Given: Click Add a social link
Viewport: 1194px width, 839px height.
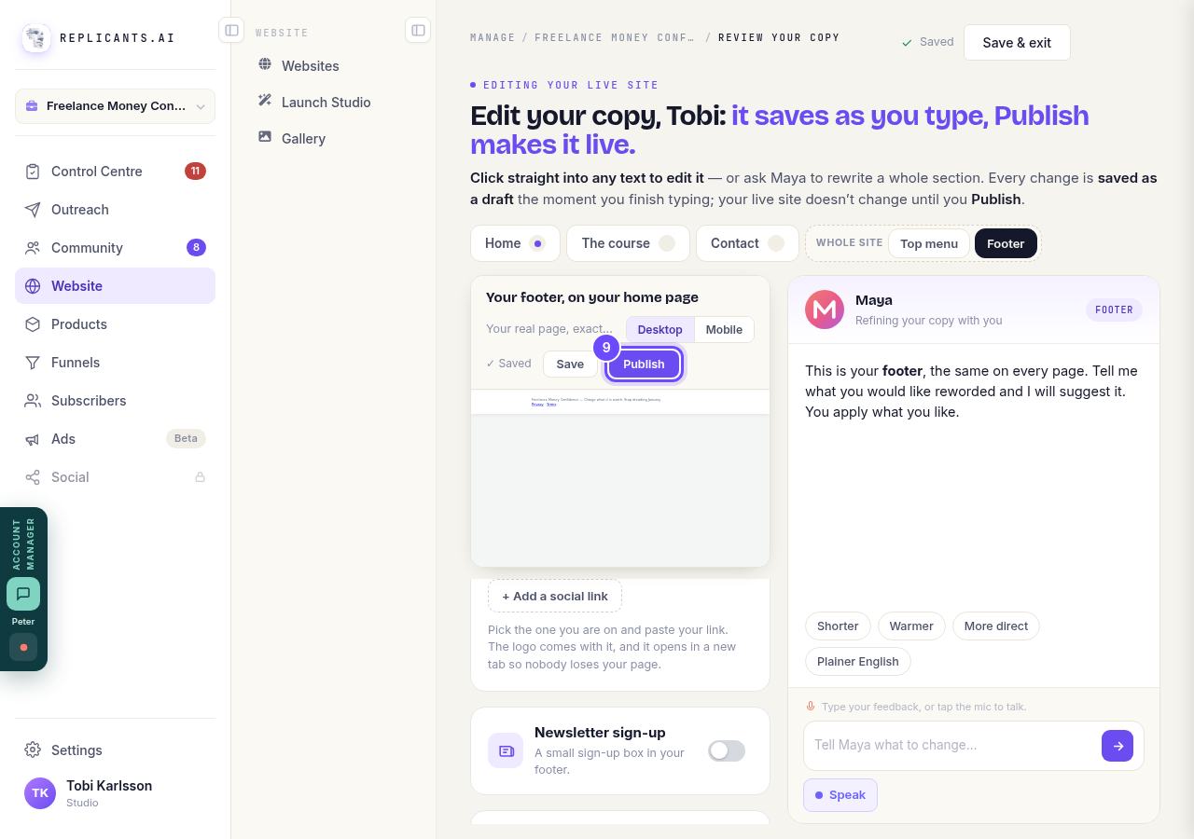Looking at the screenshot, I should click(x=555, y=597).
